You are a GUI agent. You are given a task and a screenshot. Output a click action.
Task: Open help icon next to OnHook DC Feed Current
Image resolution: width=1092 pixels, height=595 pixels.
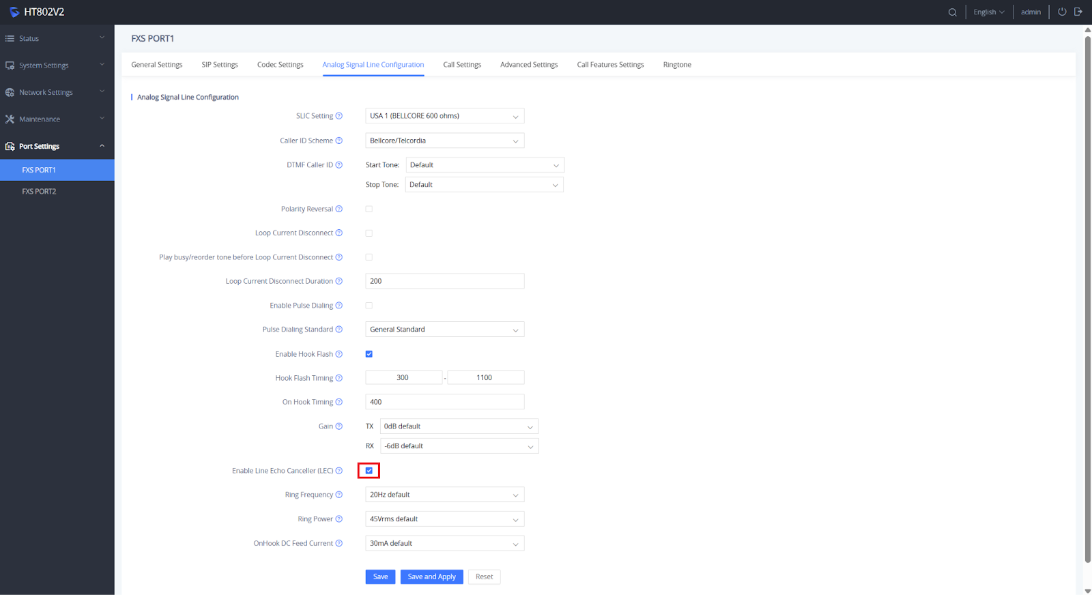coord(339,543)
